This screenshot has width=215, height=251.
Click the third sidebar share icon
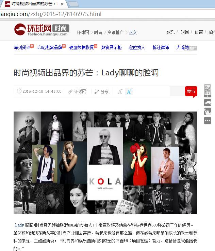pos(208,112)
